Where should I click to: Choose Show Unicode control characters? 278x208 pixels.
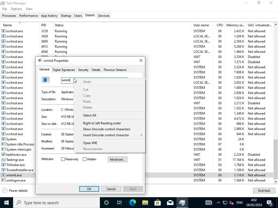click(113, 129)
